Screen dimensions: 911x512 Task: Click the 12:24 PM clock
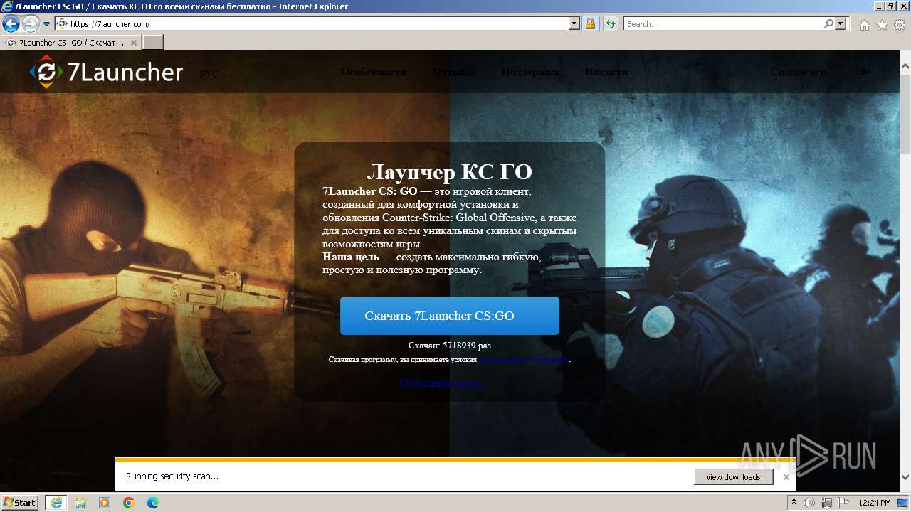pos(875,503)
